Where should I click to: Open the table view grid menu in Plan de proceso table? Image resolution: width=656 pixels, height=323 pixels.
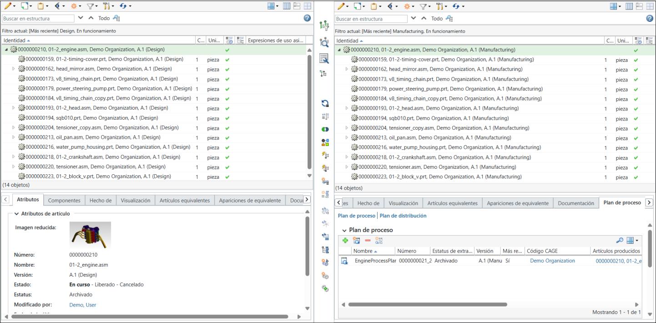pyautogui.click(x=632, y=240)
